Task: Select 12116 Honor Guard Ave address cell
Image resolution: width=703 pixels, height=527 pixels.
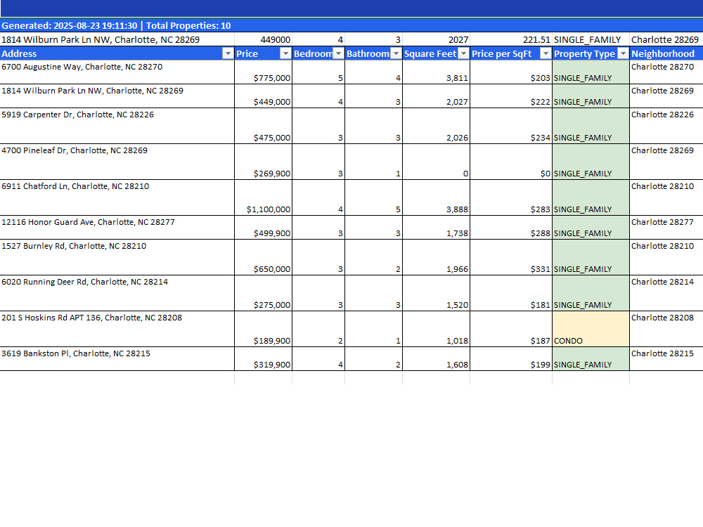Action: tap(117, 228)
